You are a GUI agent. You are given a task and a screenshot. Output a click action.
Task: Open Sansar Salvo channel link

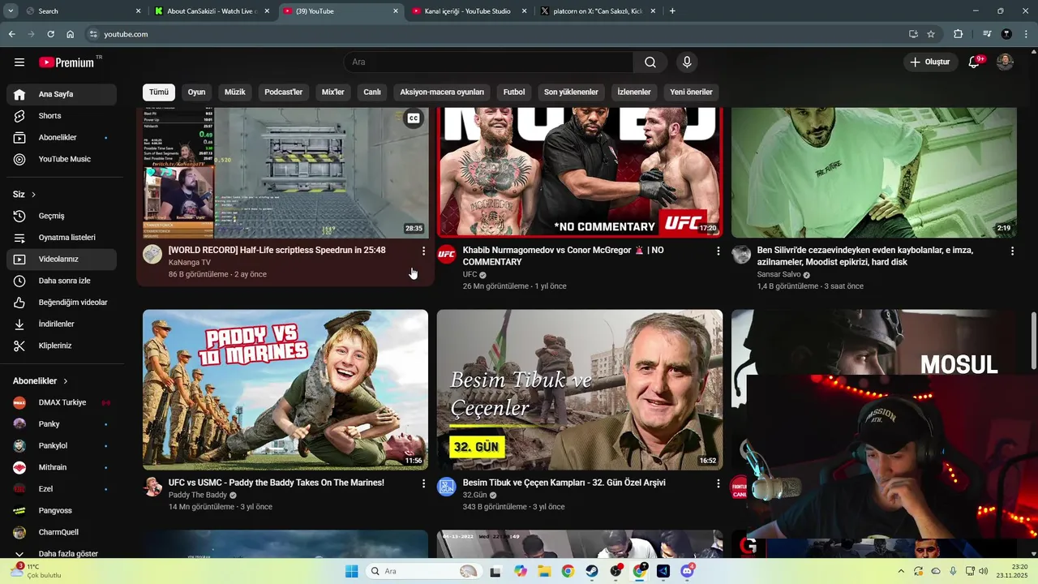778,274
